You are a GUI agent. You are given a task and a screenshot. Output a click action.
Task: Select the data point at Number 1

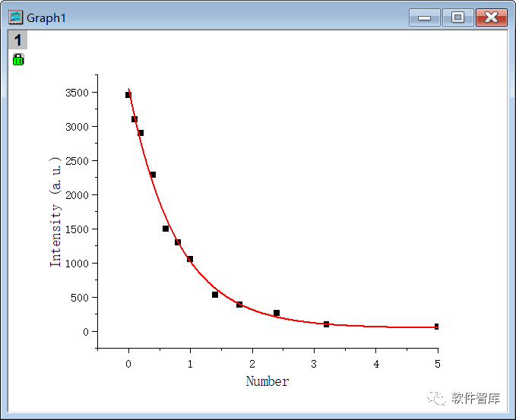(190, 259)
